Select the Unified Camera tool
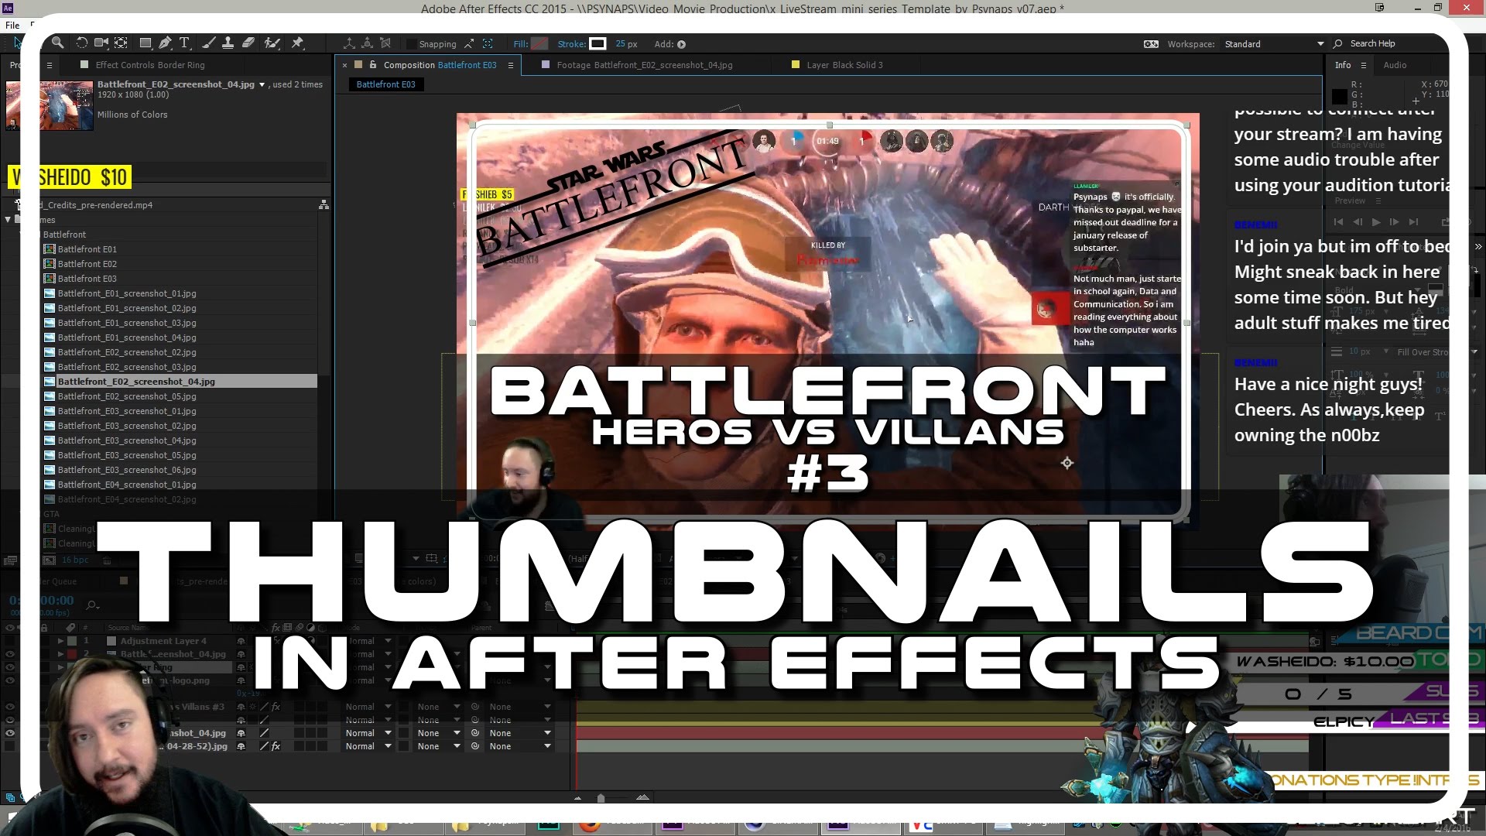1486x836 pixels. coord(101,43)
